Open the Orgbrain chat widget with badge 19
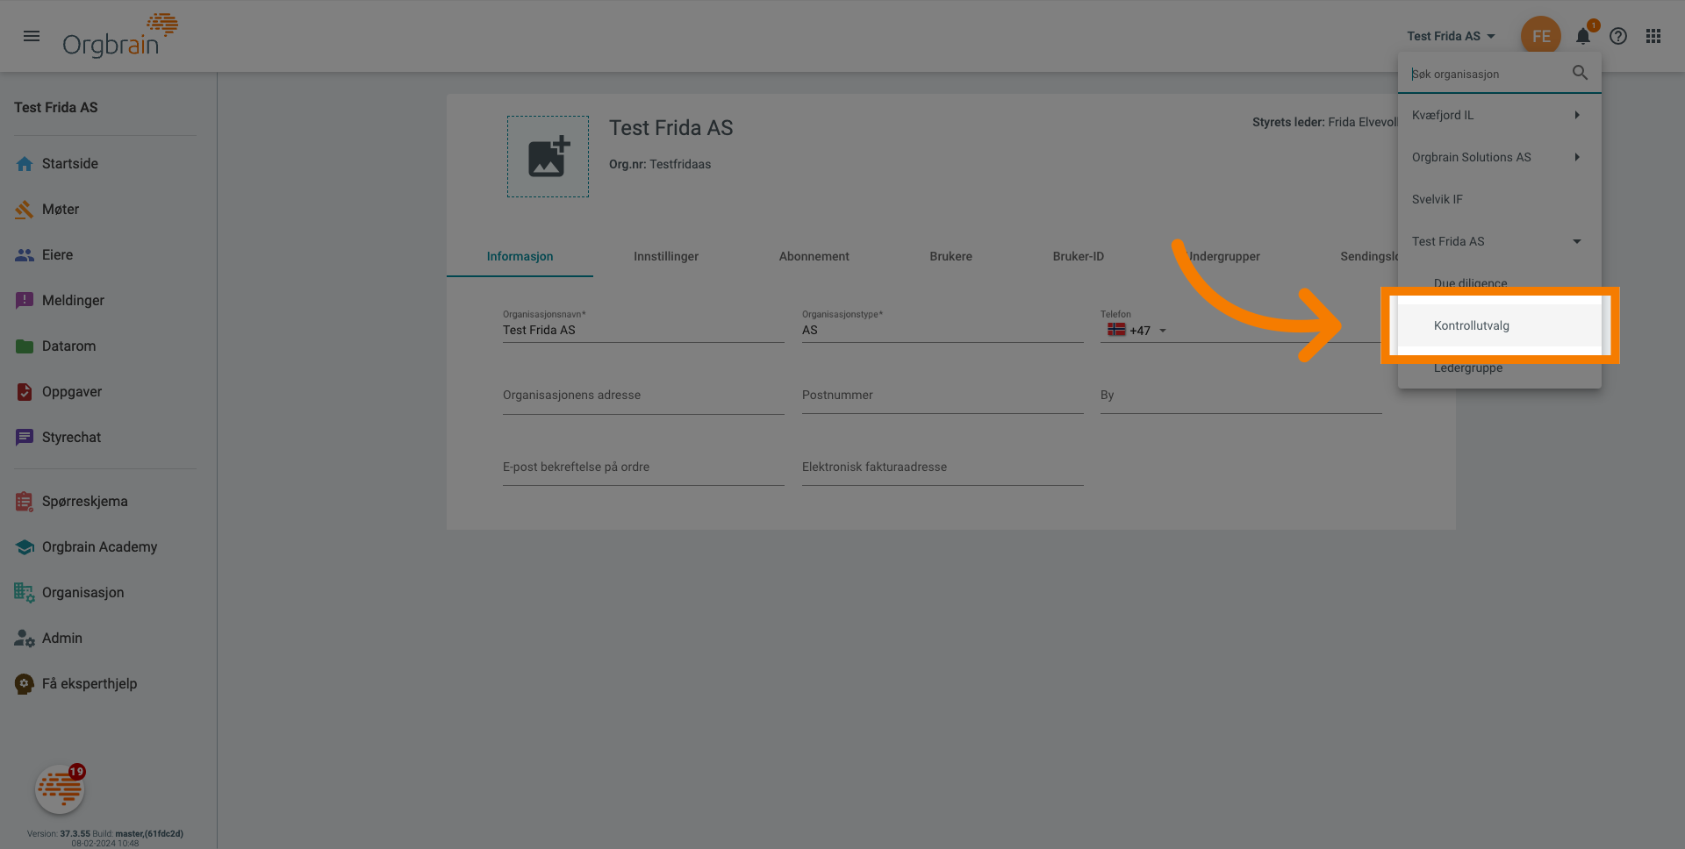 point(60,789)
